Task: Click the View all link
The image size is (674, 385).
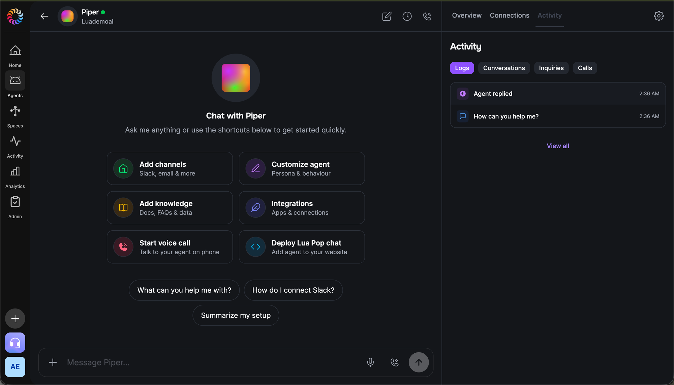Action: click(558, 146)
